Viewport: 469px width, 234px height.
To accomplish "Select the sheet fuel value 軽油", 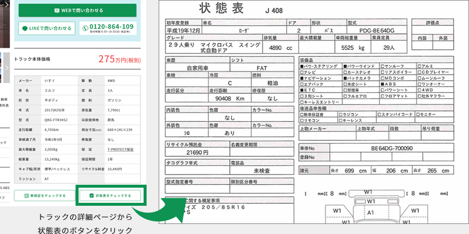I will 273,84.
